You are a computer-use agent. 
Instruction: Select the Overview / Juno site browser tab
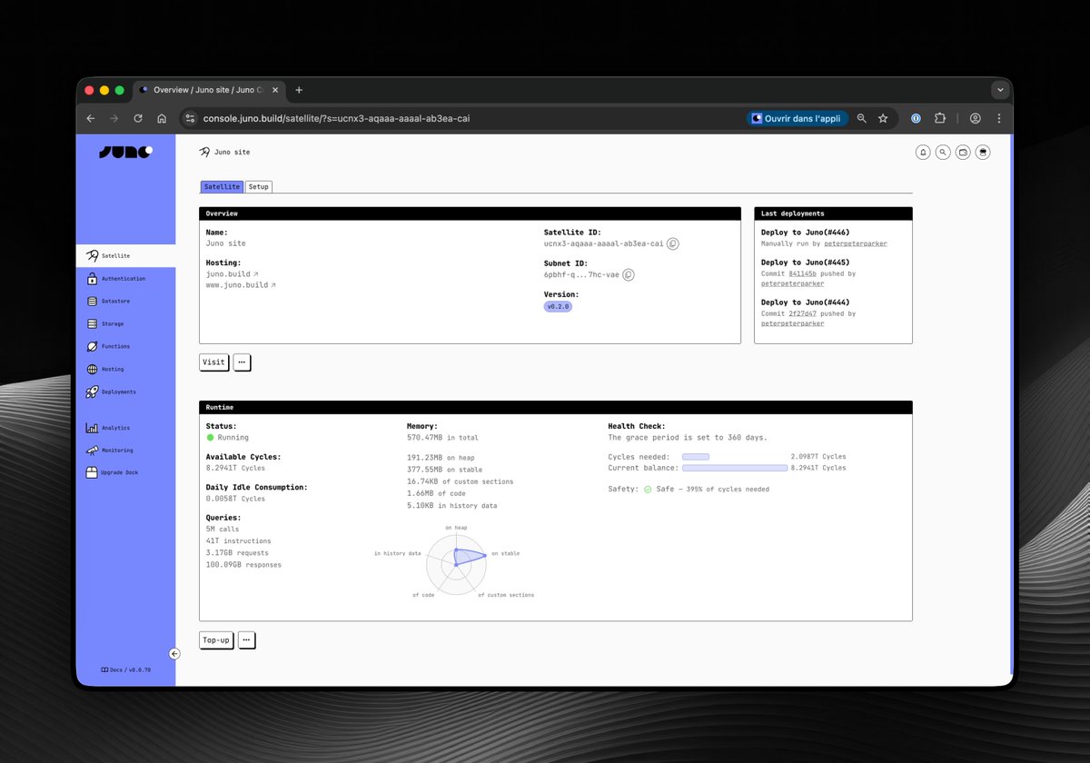point(208,90)
